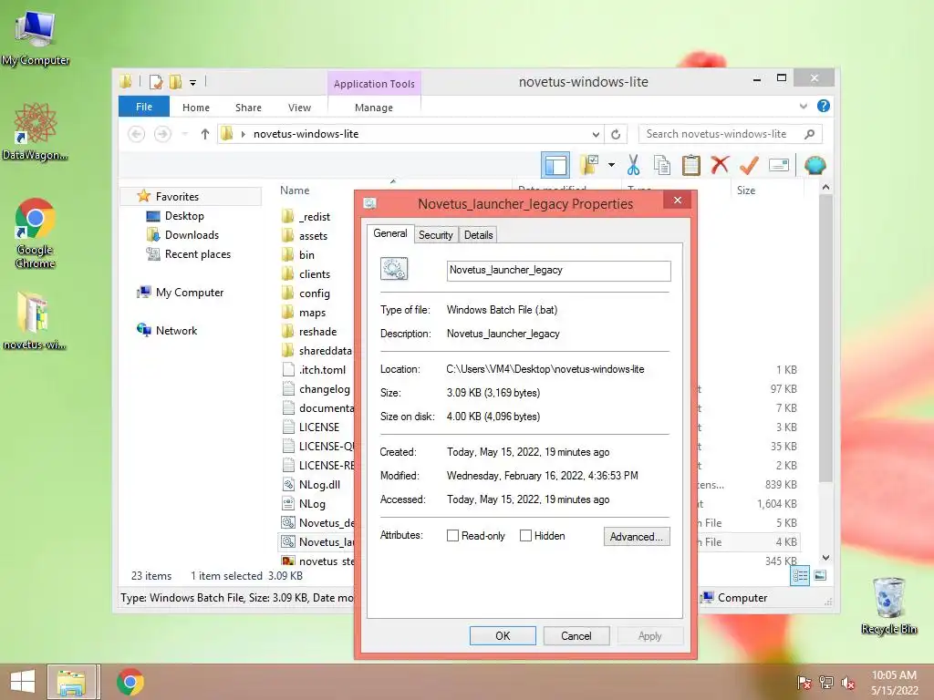The image size is (934, 700).
Task: Click the Rename toolbar icon
Action: tap(779, 165)
